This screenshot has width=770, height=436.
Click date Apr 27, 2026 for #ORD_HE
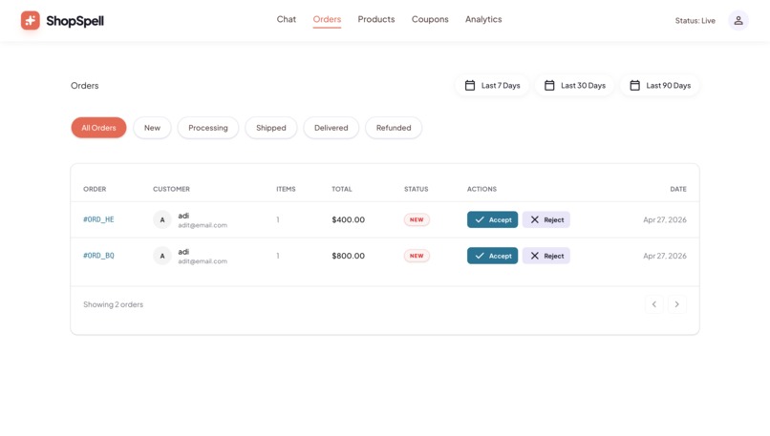pyautogui.click(x=665, y=219)
